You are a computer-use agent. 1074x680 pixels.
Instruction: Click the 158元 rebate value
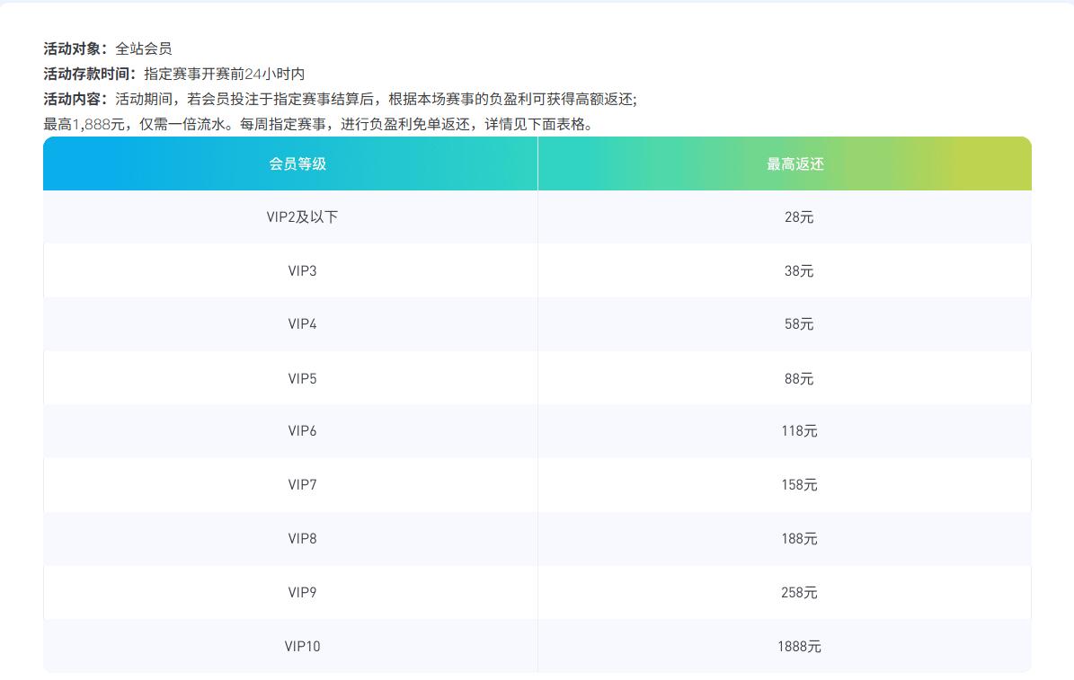[798, 485]
